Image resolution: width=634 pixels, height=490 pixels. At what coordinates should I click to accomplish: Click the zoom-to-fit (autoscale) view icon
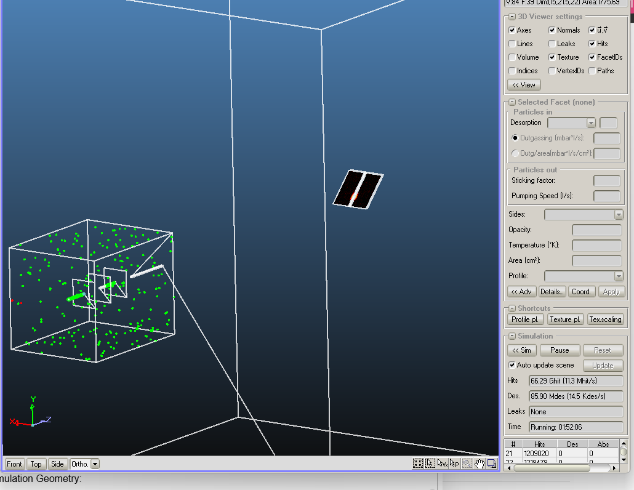point(418,464)
